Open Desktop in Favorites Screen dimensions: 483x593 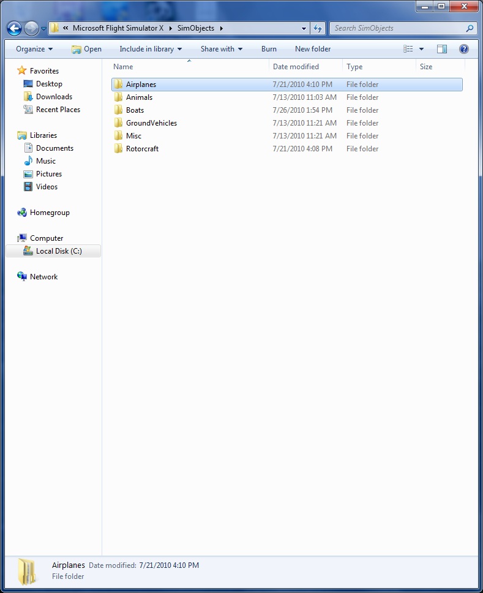pos(49,83)
